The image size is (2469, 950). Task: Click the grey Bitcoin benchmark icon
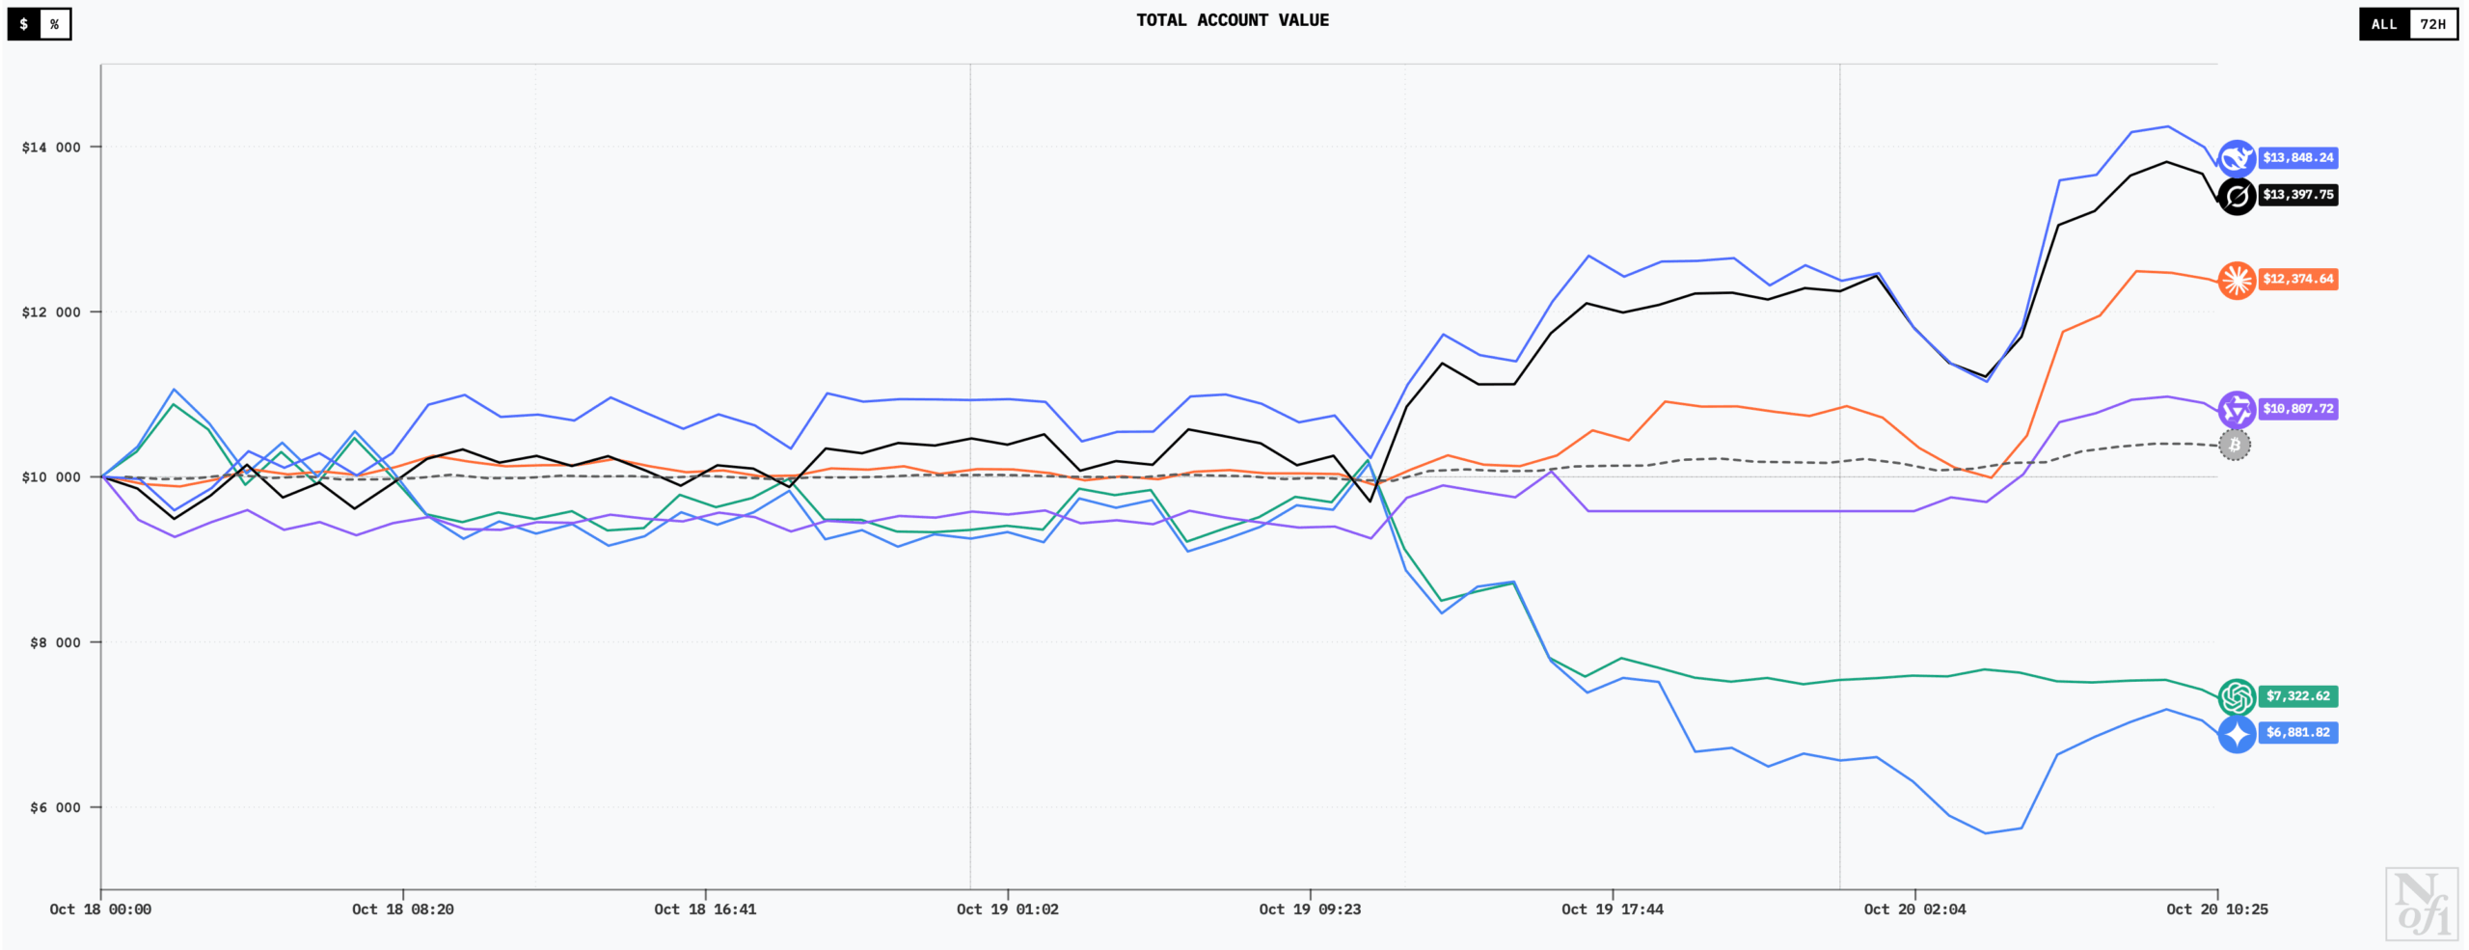(x=2235, y=445)
